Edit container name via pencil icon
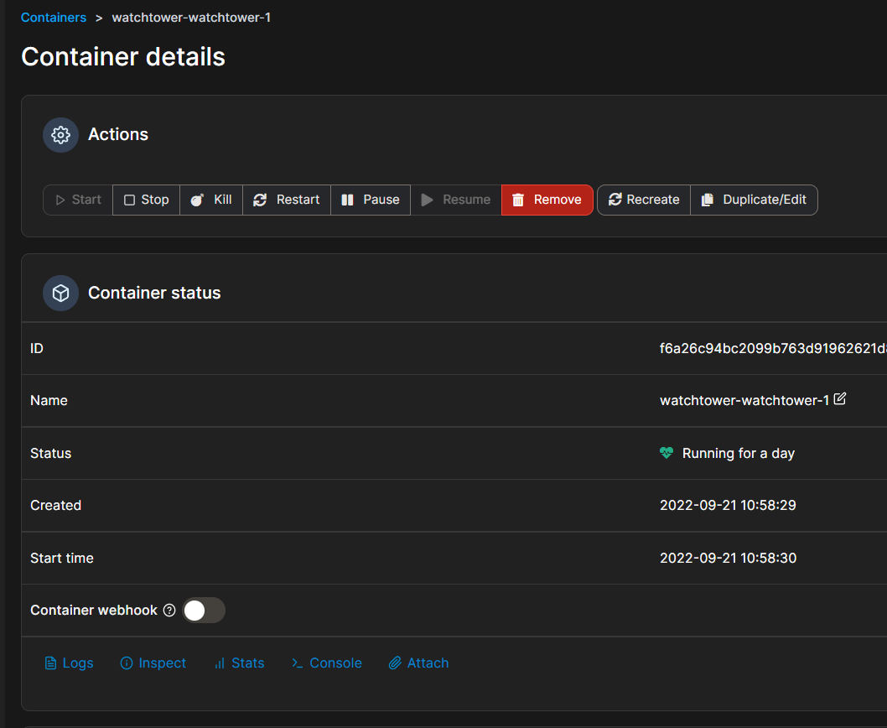 coord(840,399)
